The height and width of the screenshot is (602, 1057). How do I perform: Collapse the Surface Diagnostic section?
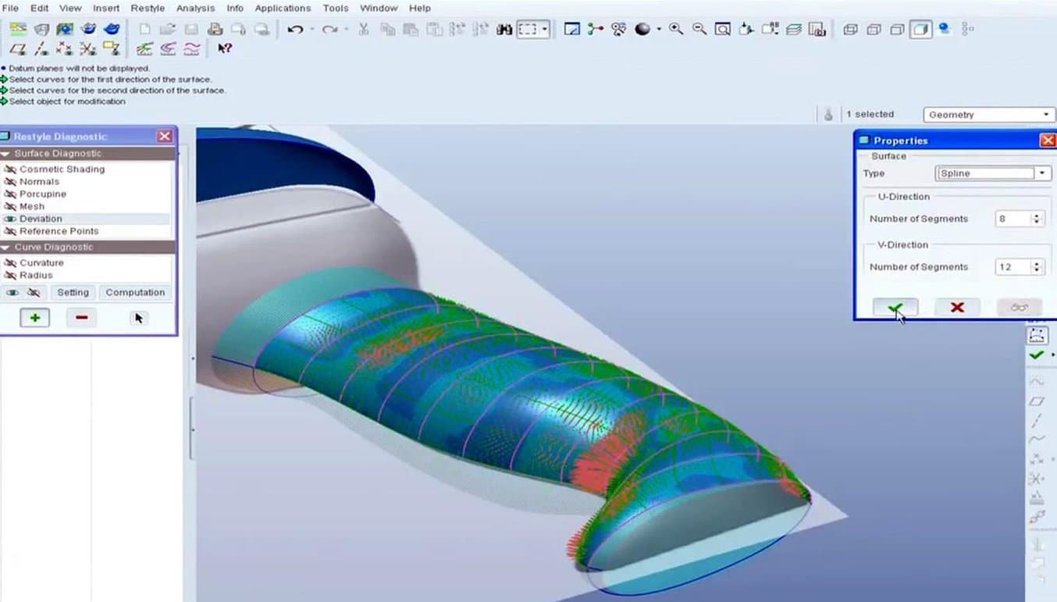[x=6, y=154]
